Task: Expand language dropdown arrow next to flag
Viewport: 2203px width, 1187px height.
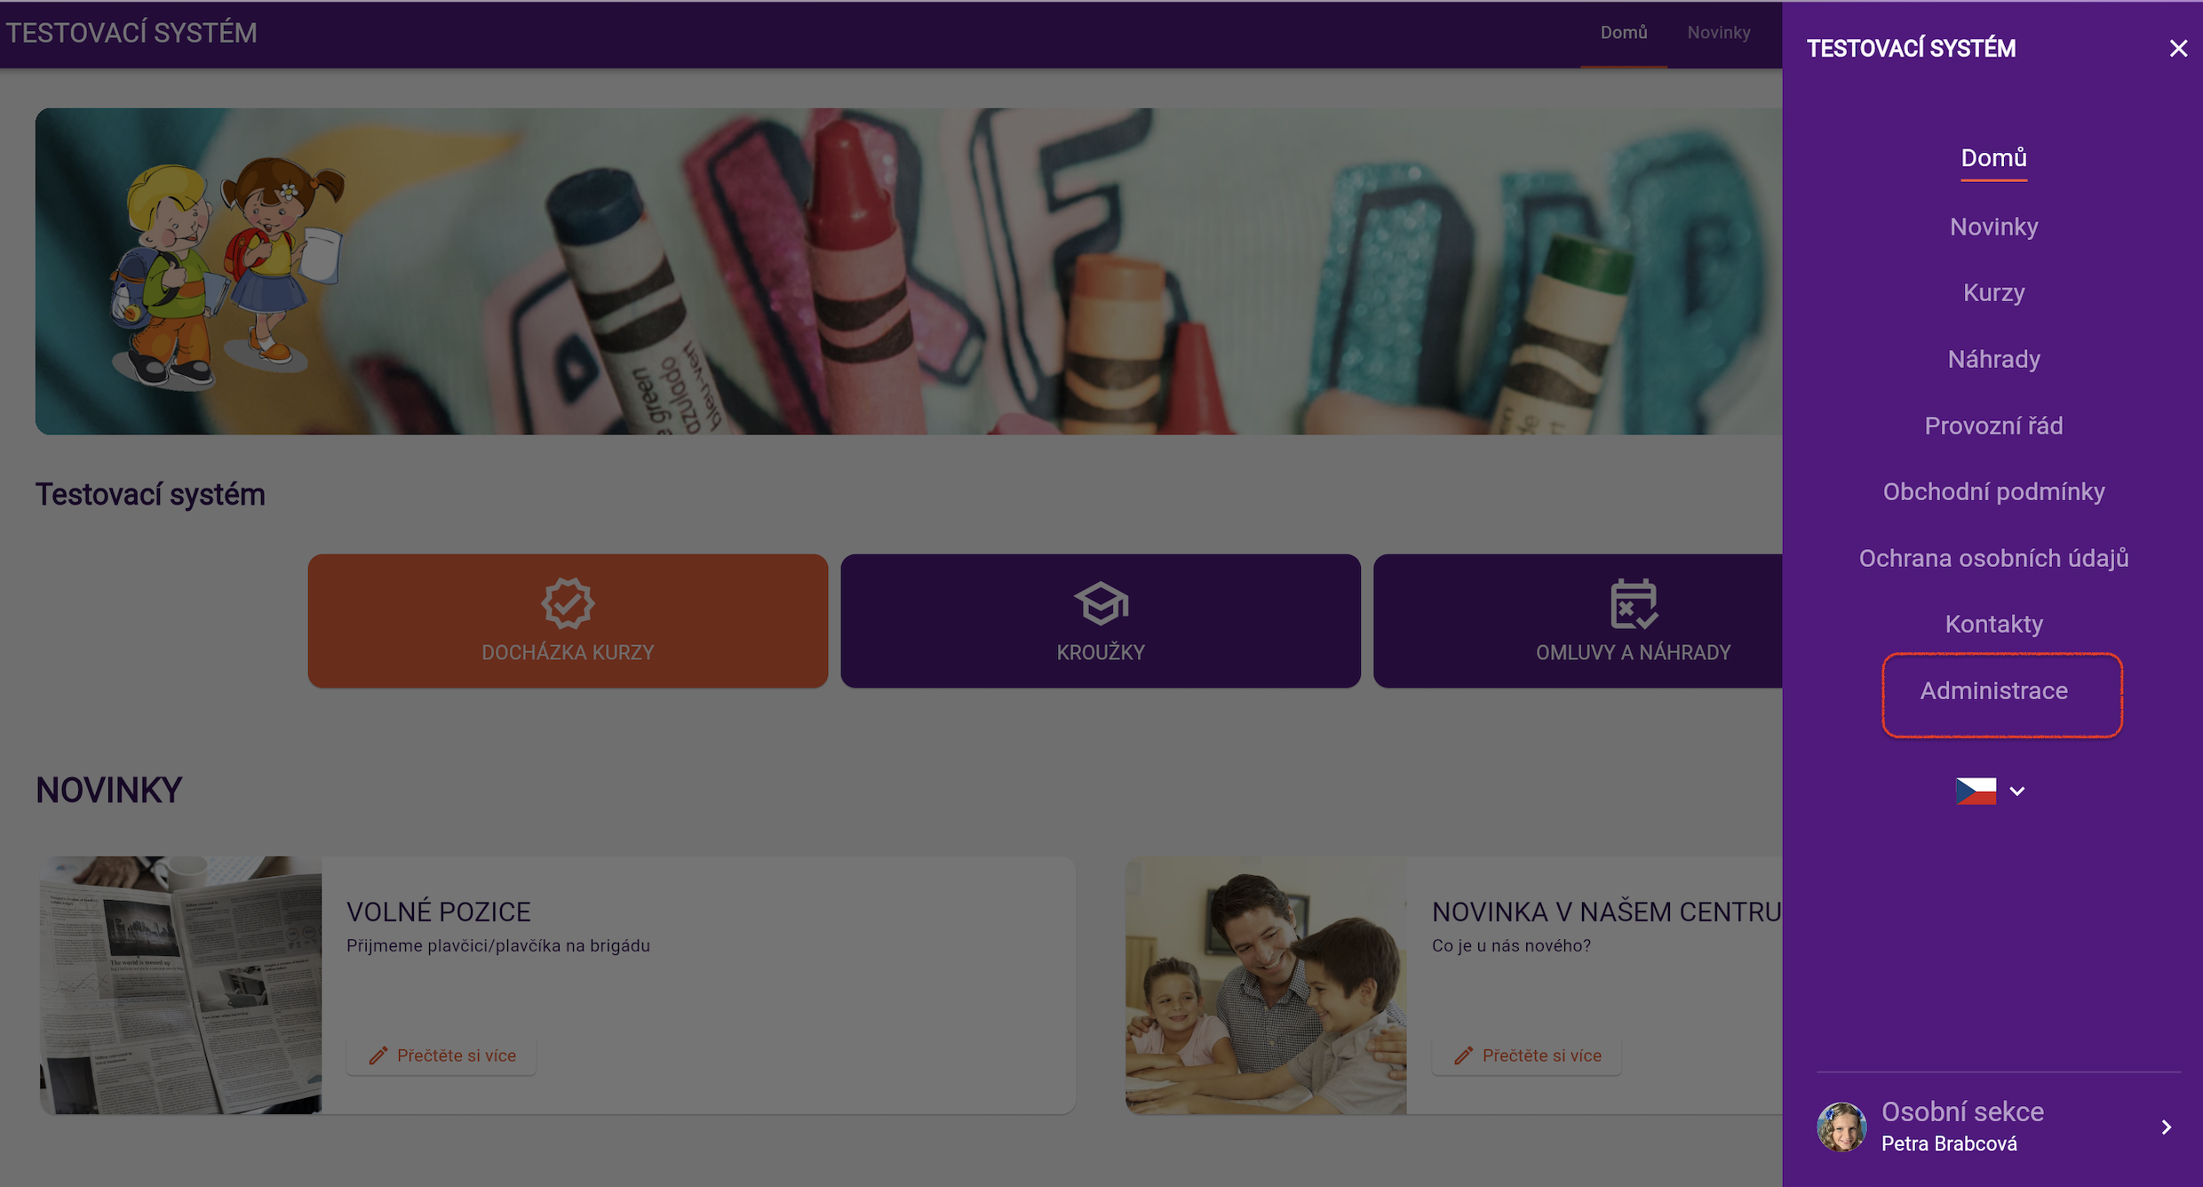Action: click(x=2017, y=791)
